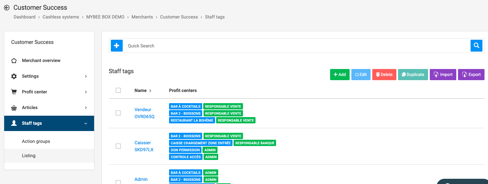Click the teal Duplicate button
488x184 pixels.
point(413,75)
